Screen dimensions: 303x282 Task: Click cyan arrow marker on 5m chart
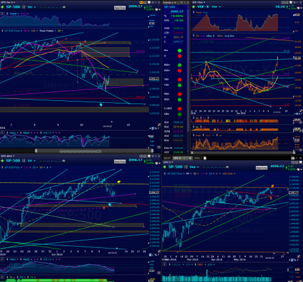point(101,105)
